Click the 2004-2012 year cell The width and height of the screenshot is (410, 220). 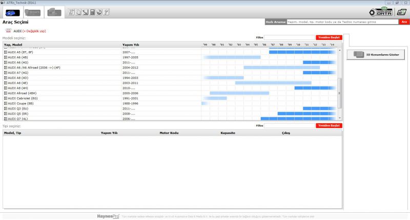(x=130, y=68)
